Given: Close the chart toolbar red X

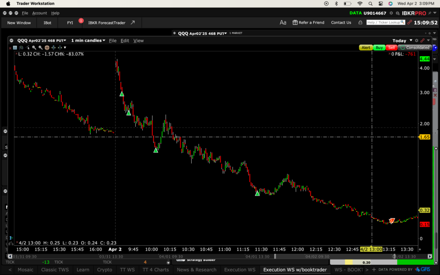Looking at the screenshot, I should tap(10, 48).
